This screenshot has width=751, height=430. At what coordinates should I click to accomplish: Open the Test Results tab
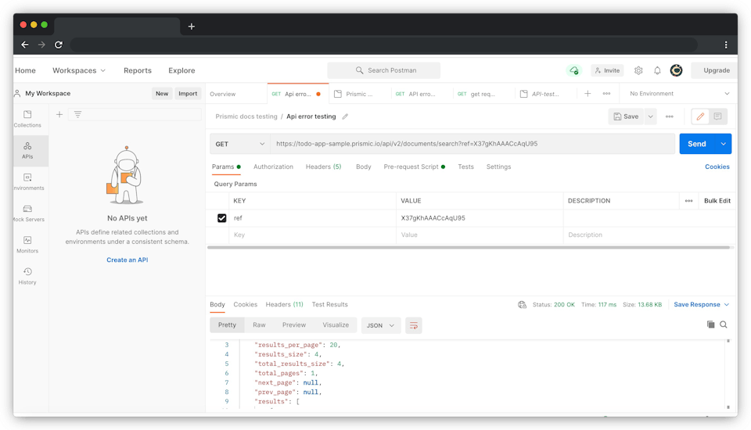pos(329,305)
